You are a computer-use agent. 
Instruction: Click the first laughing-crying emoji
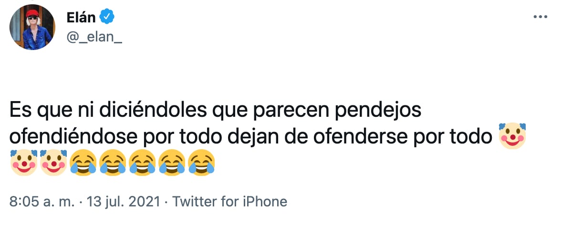click(x=83, y=162)
